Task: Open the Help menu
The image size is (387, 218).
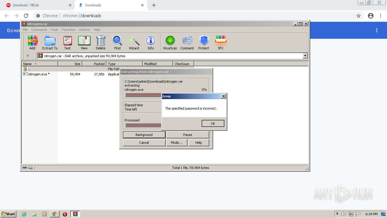Action: (x=97, y=30)
